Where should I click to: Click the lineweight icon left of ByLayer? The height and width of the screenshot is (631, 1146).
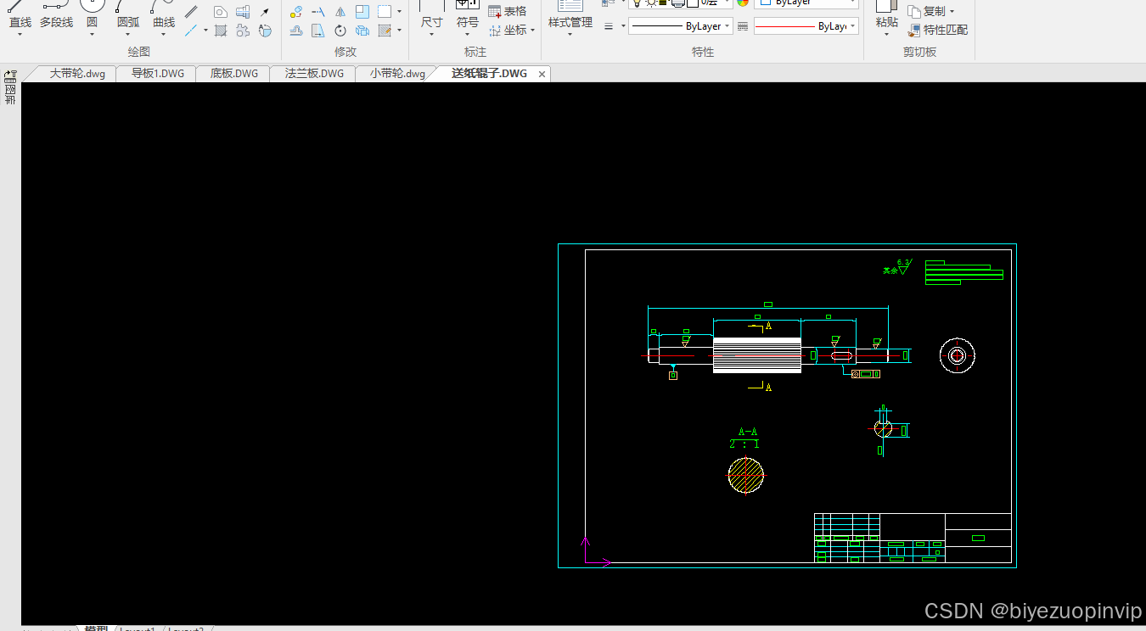(609, 27)
